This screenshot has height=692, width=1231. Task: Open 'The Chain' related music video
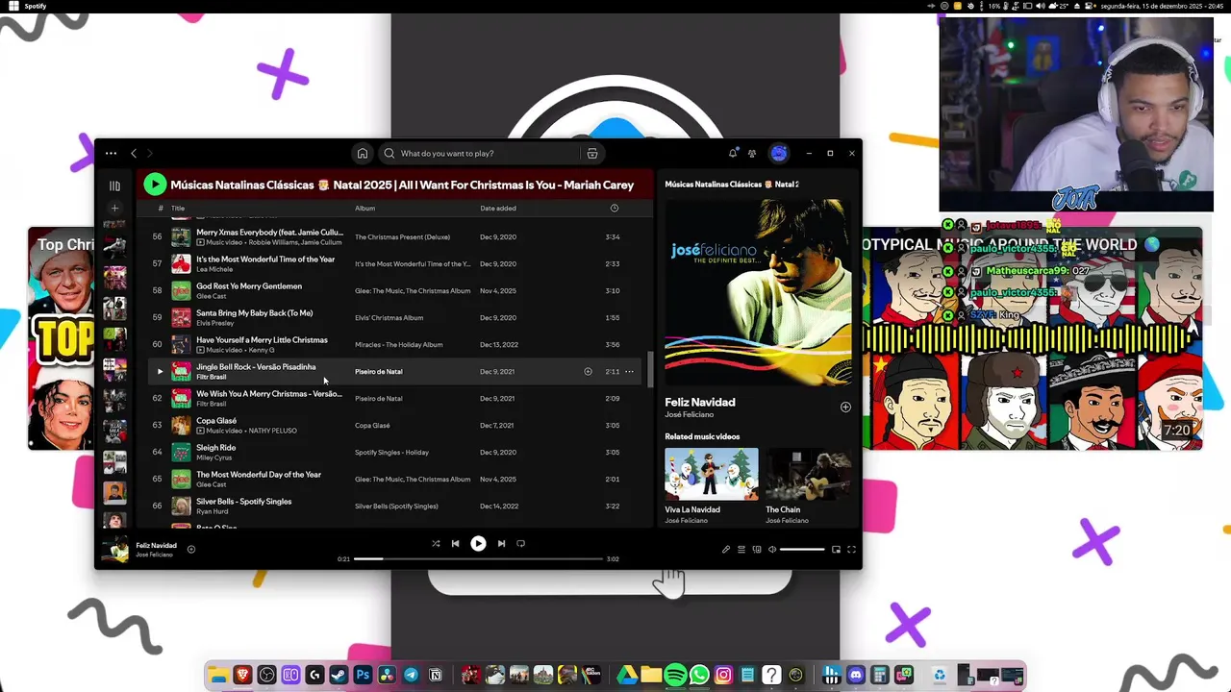tap(808, 474)
